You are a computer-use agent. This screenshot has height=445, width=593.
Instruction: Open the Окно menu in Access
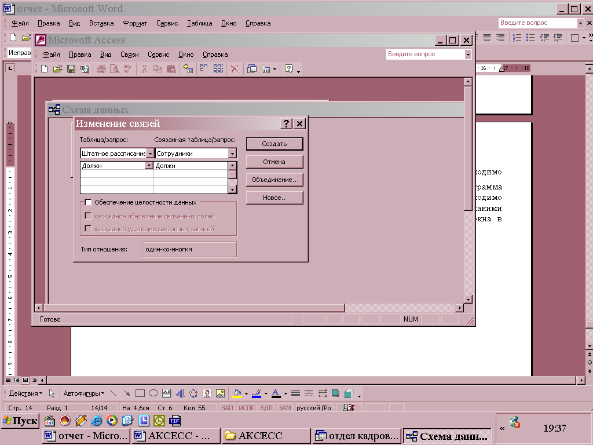186,54
